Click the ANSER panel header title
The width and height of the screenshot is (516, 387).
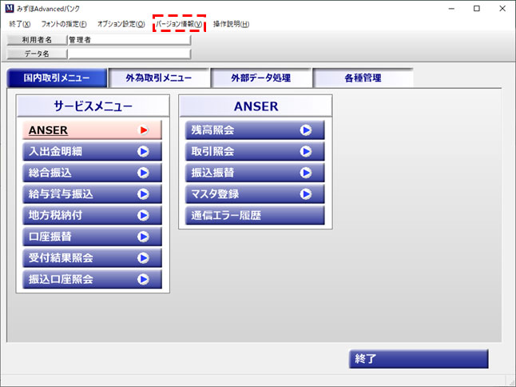tap(256, 106)
